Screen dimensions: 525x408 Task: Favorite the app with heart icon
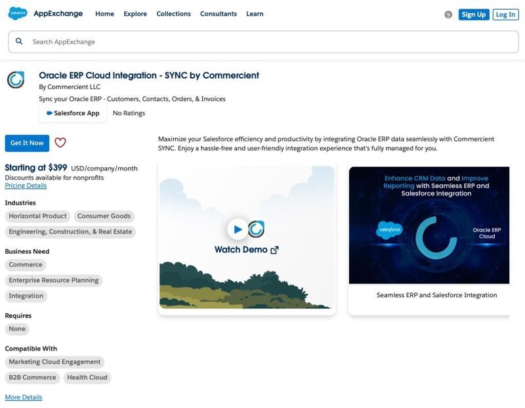point(60,143)
